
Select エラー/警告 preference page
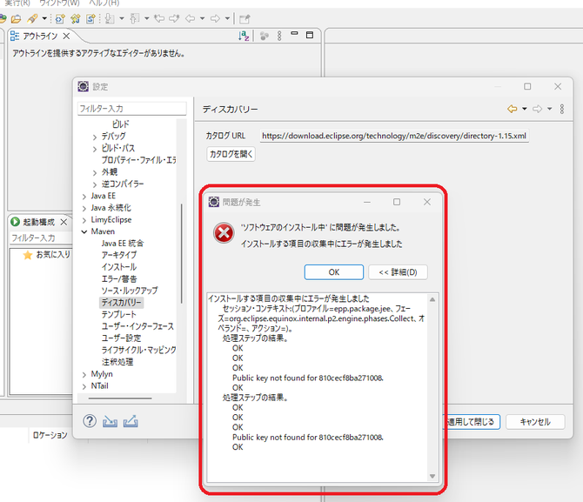coord(119,279)
